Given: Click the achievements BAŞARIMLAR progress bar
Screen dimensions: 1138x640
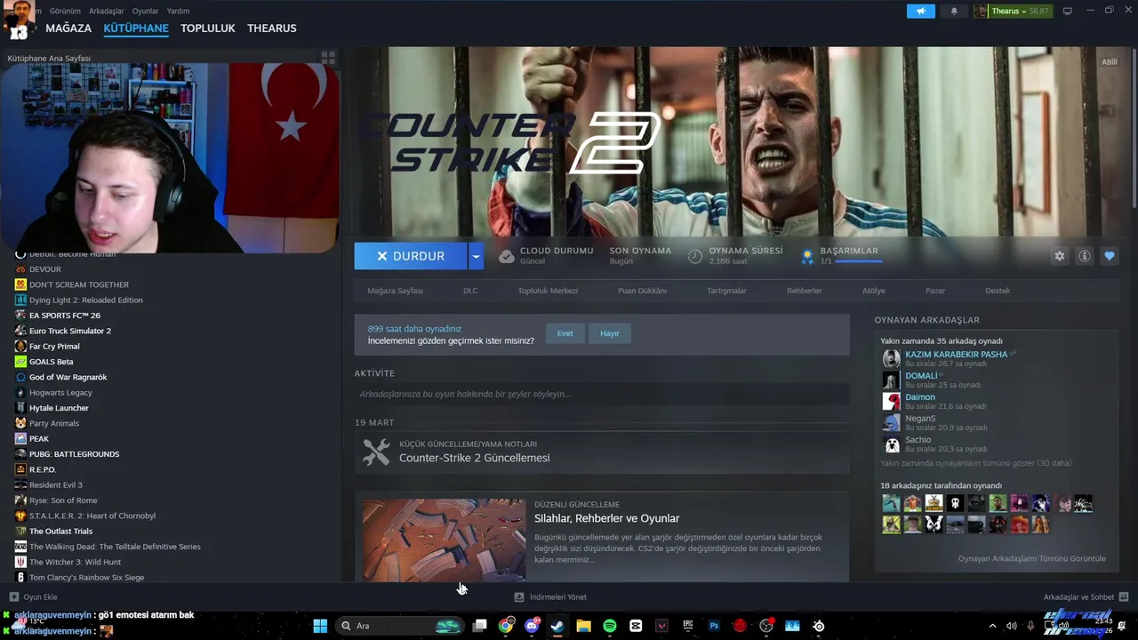Looking at the screenshot, I should pyautogui.click(x=859, y=261).
